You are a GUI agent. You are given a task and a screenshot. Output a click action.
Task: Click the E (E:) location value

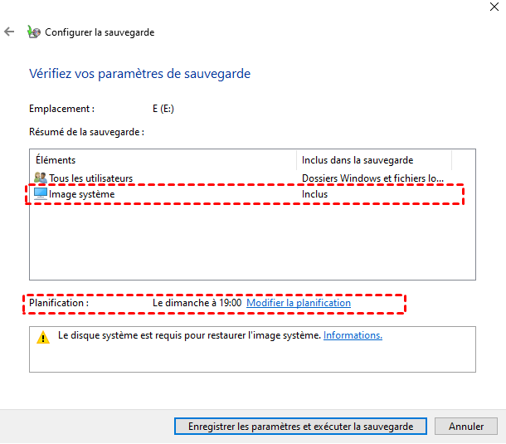pyautogui.click(x=163, y=109)
